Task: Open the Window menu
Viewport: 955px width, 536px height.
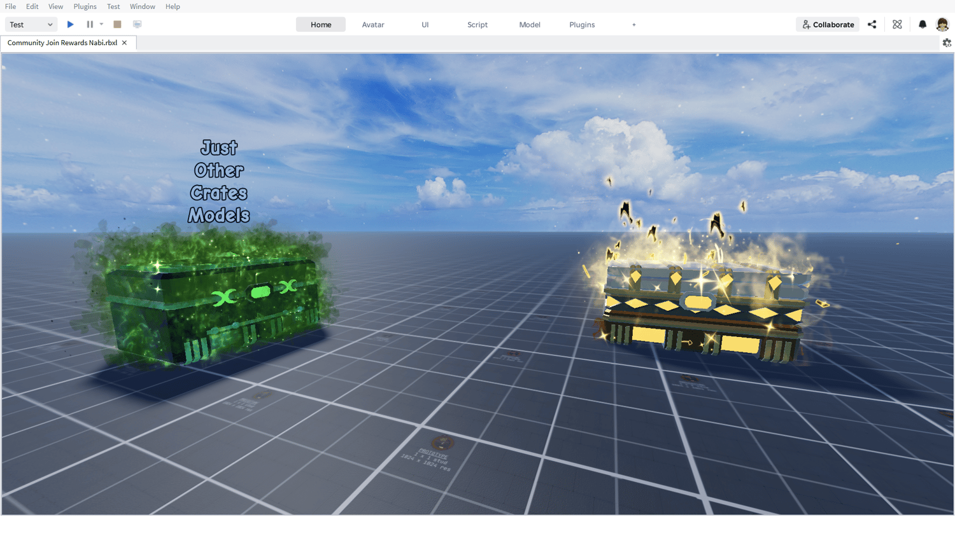Action: [143, 6]
